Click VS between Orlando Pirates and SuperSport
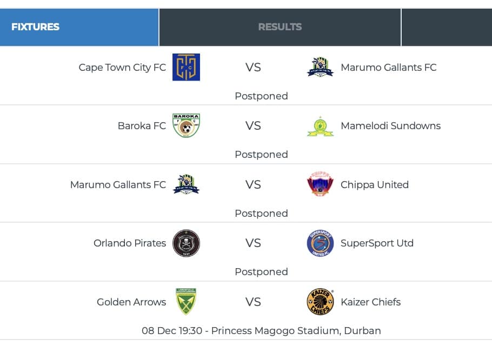Image resolution: width=492 pixels, height=346 pixels. coord(253,243)
